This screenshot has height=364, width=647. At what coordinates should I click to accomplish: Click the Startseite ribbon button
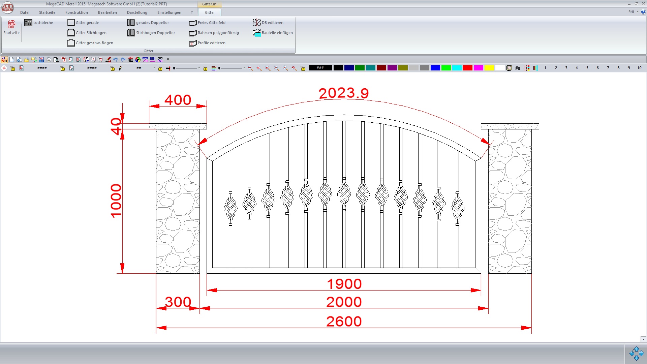point(11,27)
